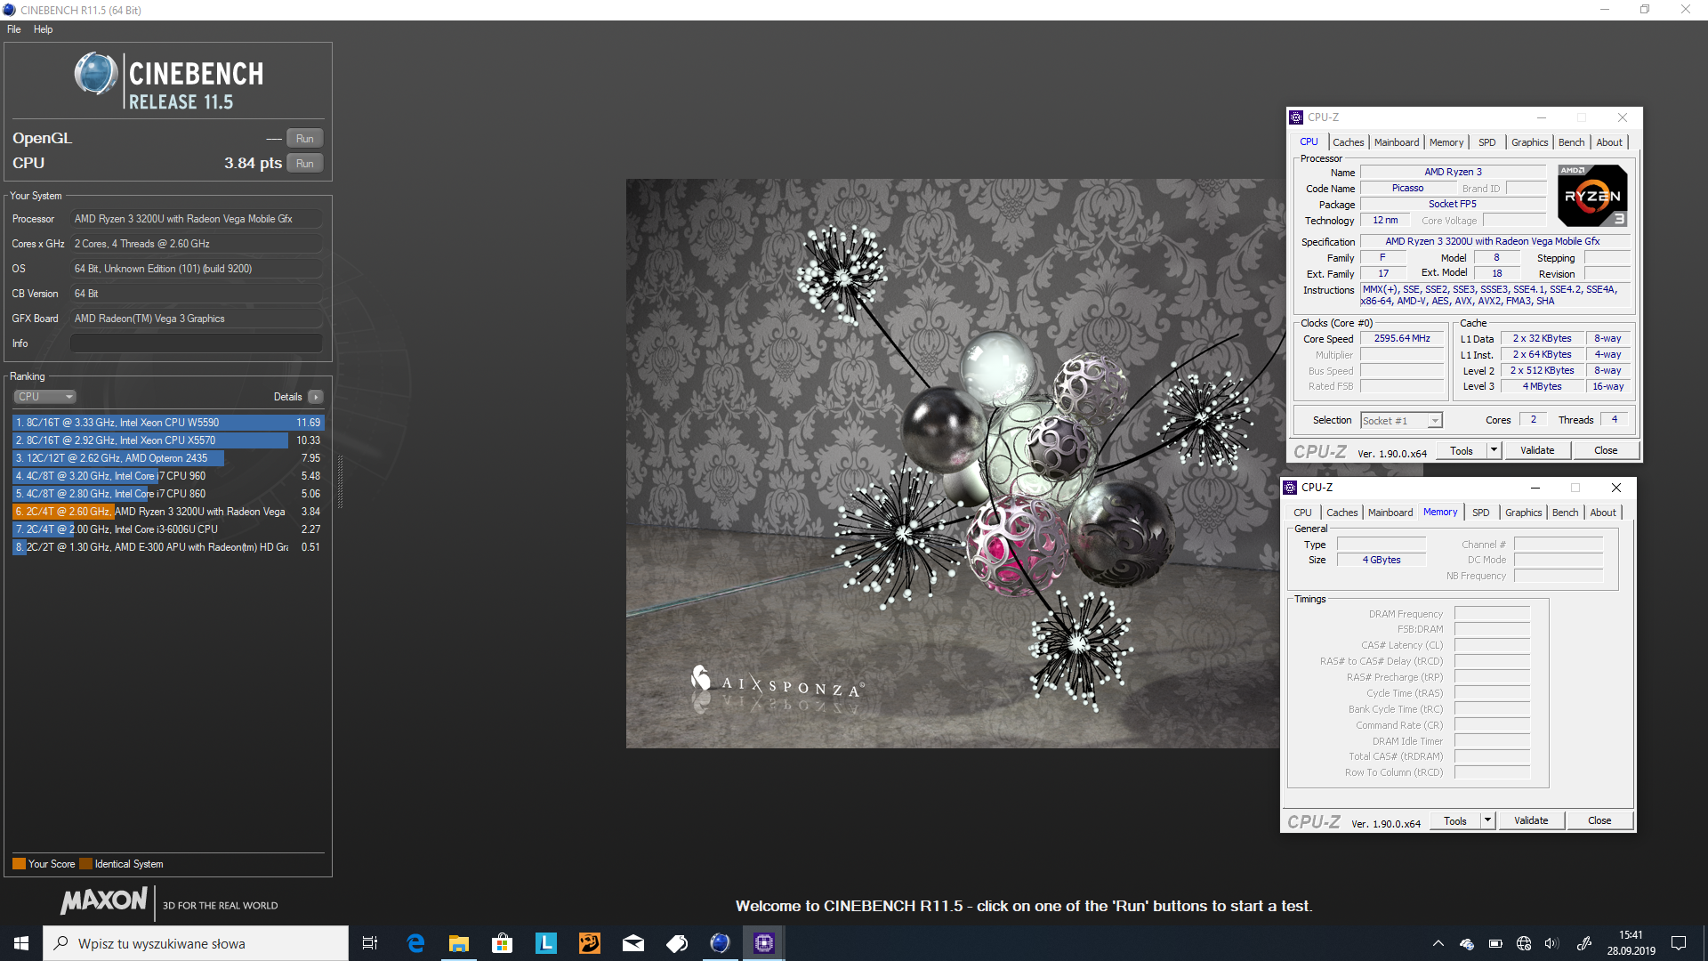The width and height of the screenshot is (1708, 961).
Task: Run the OpenGL benchmark test
Action: (x=304, y=139)
